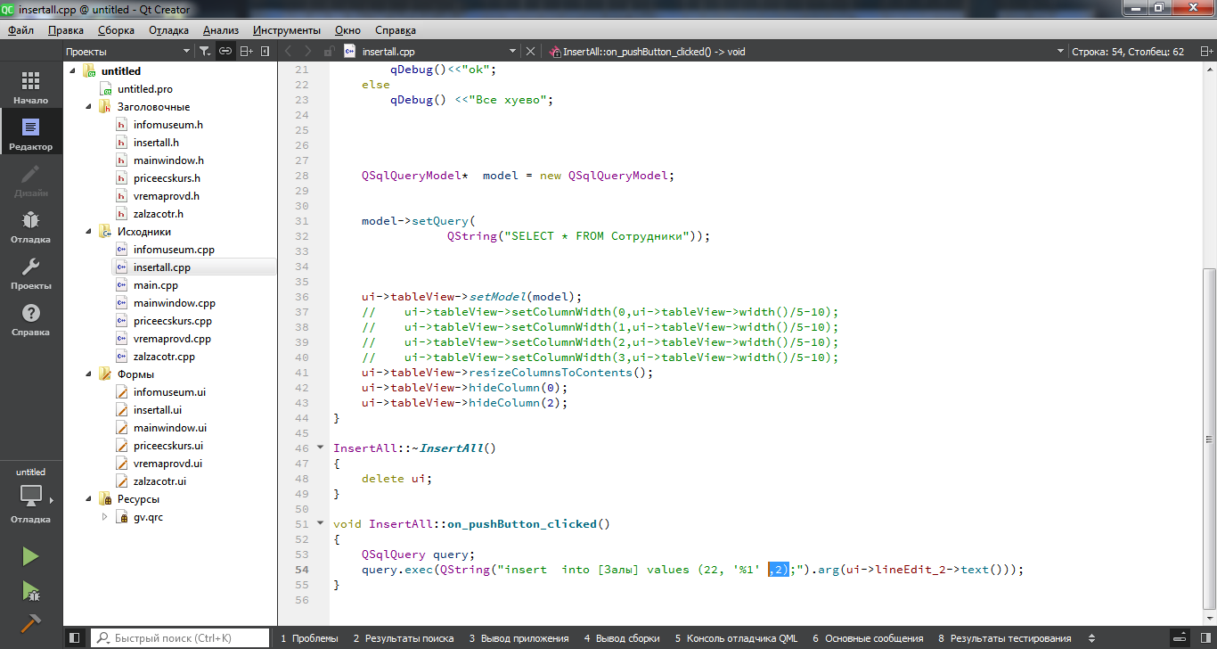Expand the gv.qrc resource file

coord(104,517)
